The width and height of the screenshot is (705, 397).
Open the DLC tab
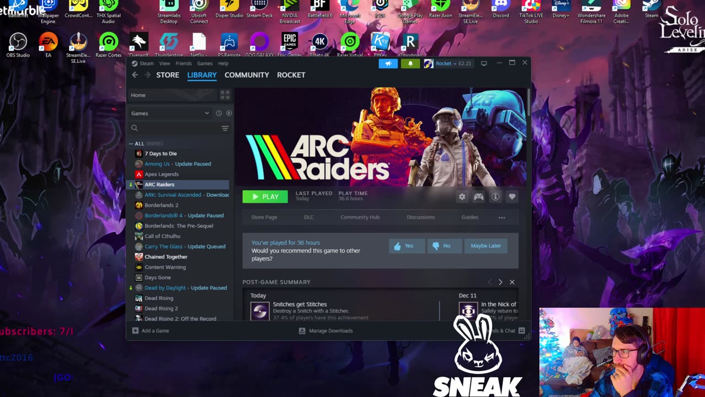pyautogui.click(x=308, y=217)
